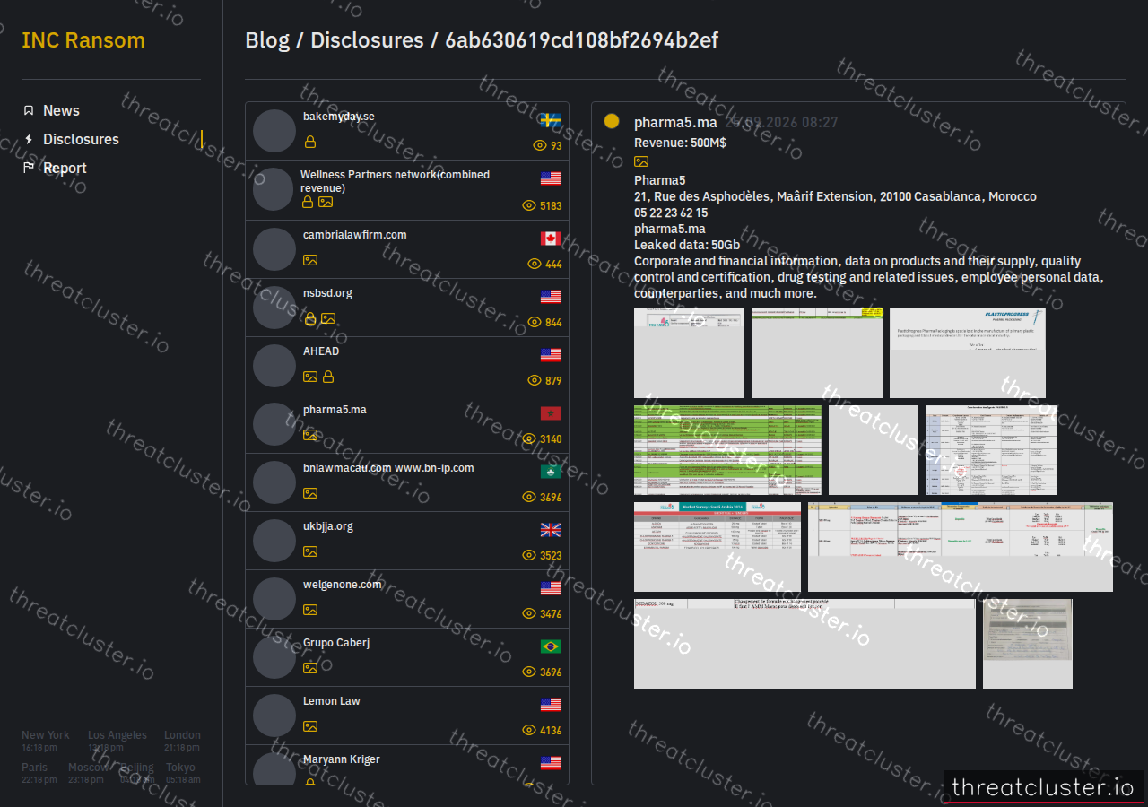Select the pharma5.ma entry in the list

pyautogui.click(x=407, y=424)
